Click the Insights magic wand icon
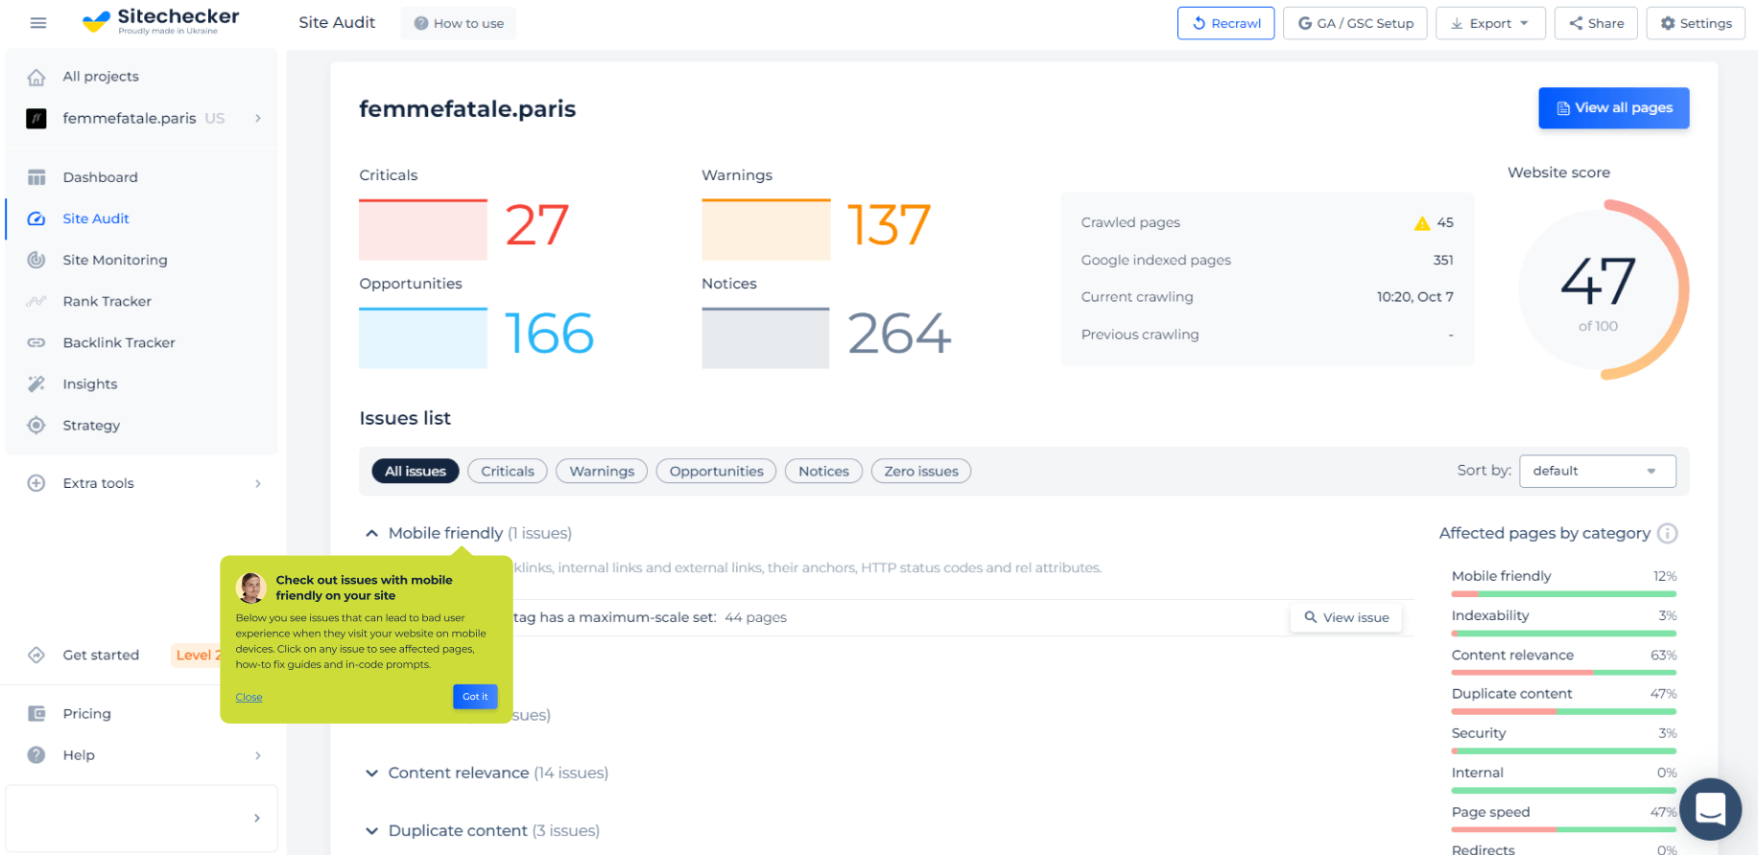This screenshot has width=1758, height=855. coord(36,383)
